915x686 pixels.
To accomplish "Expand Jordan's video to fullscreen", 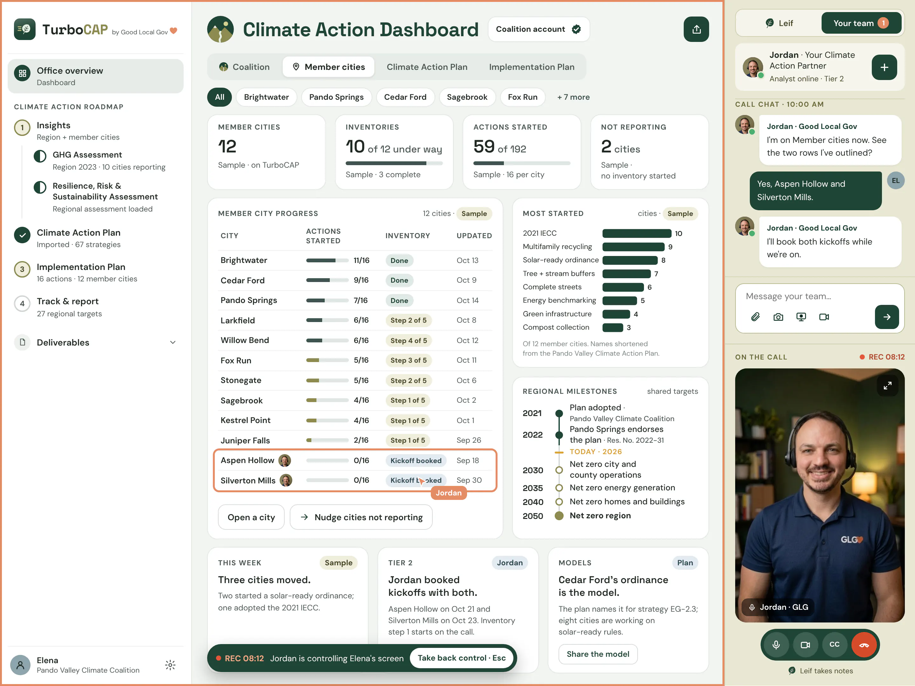I will [887, 385].
